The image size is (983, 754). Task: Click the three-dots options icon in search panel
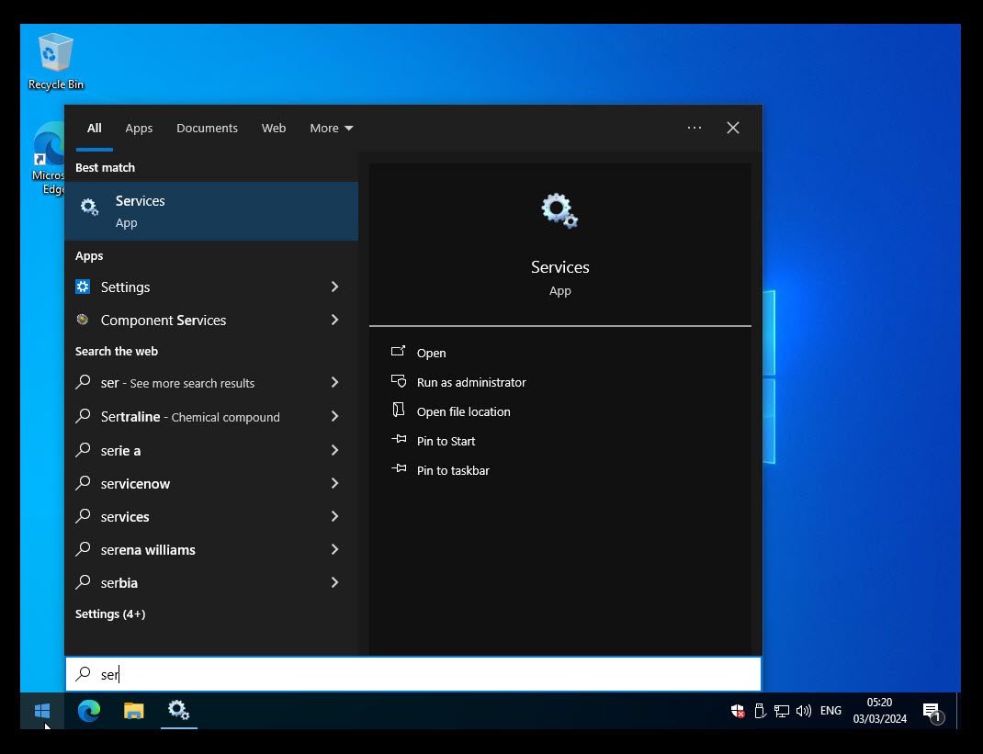[x=694, y=128]
